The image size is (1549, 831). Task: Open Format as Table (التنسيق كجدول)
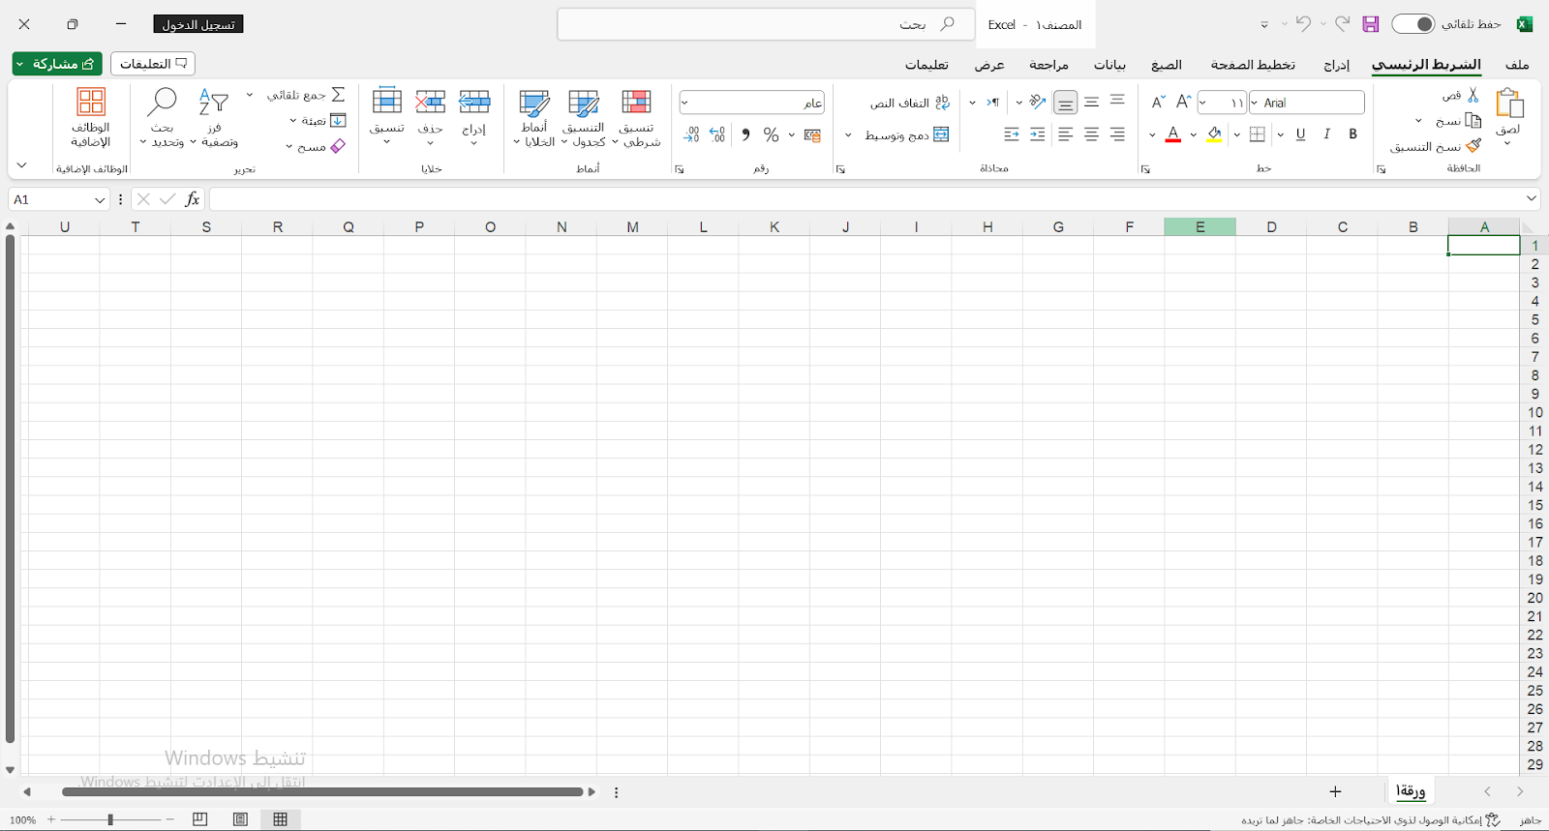584,118
